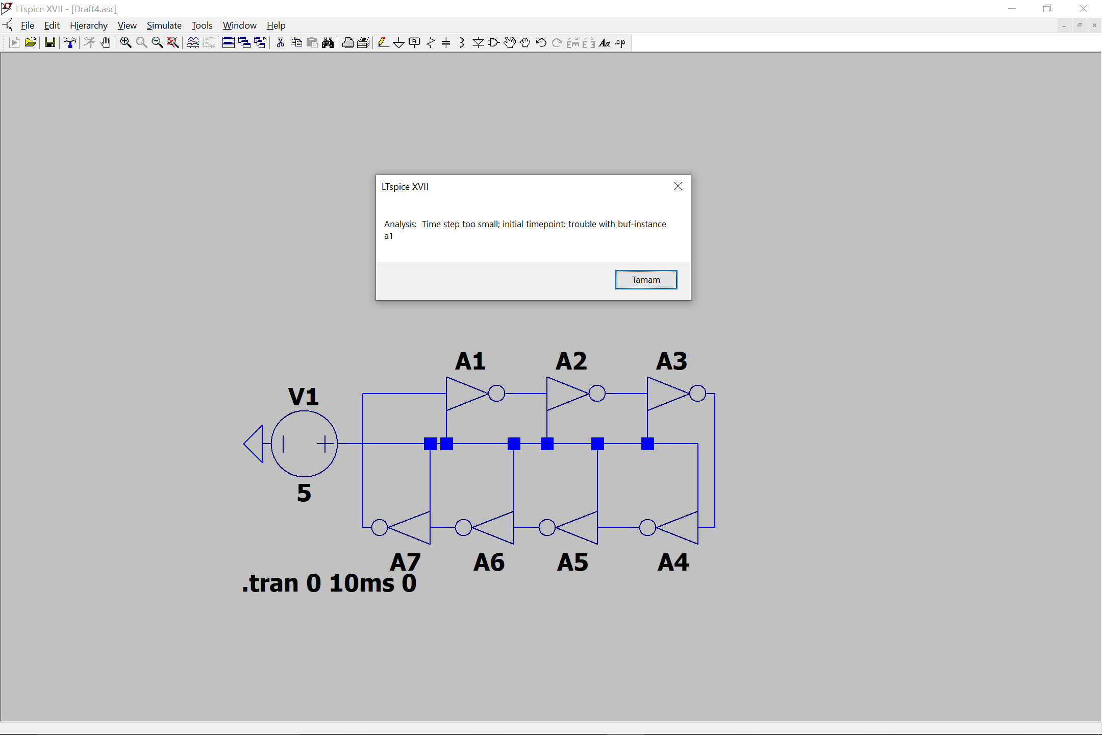Undo the last action
Viewport: 1102px width, 735px height.
(541, 42)
